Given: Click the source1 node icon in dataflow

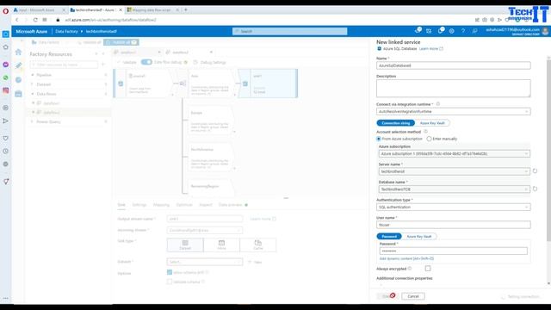Looking at the screenshot, I should (121, 84).
